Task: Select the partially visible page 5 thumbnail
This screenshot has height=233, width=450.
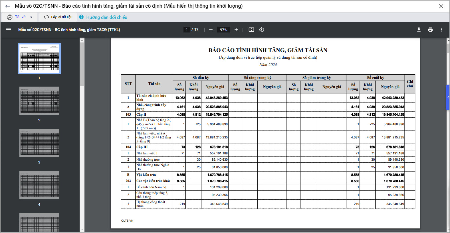Action: 39,222
